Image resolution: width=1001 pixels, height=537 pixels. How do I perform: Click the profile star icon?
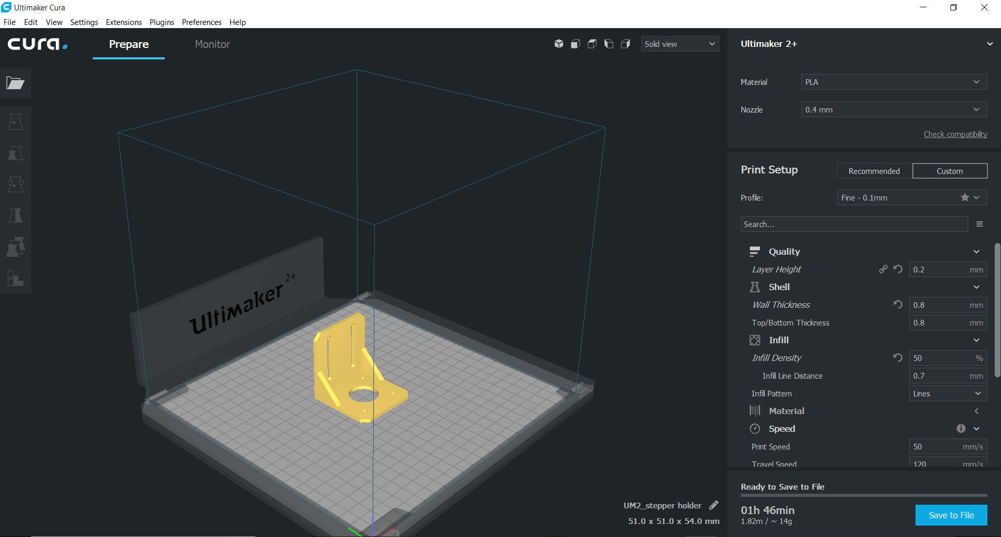pyautogui.click(x=965, y=197)
